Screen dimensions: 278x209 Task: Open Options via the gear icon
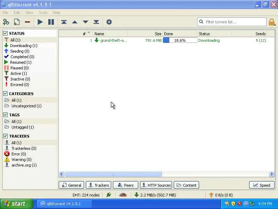(109, 22)
